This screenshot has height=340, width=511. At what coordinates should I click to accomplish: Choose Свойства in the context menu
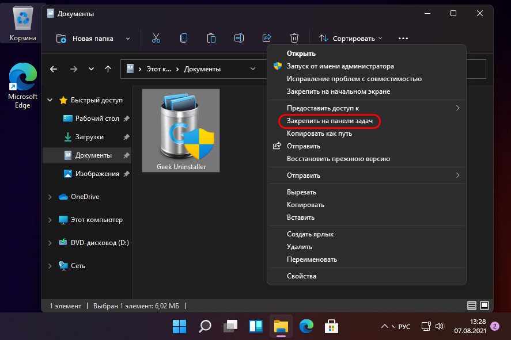click(366, 276)
